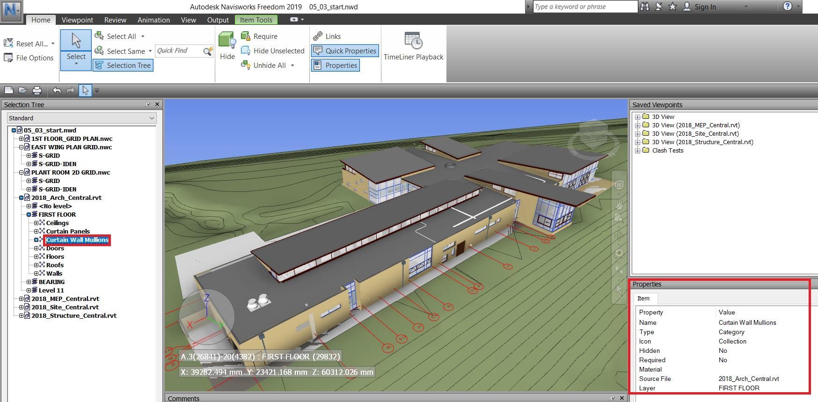Image resolution: width=818 pixels, height=402 pixels.
Task: Select the BEARING tree item
Action: pyautogui.click(x=51, y=282)
